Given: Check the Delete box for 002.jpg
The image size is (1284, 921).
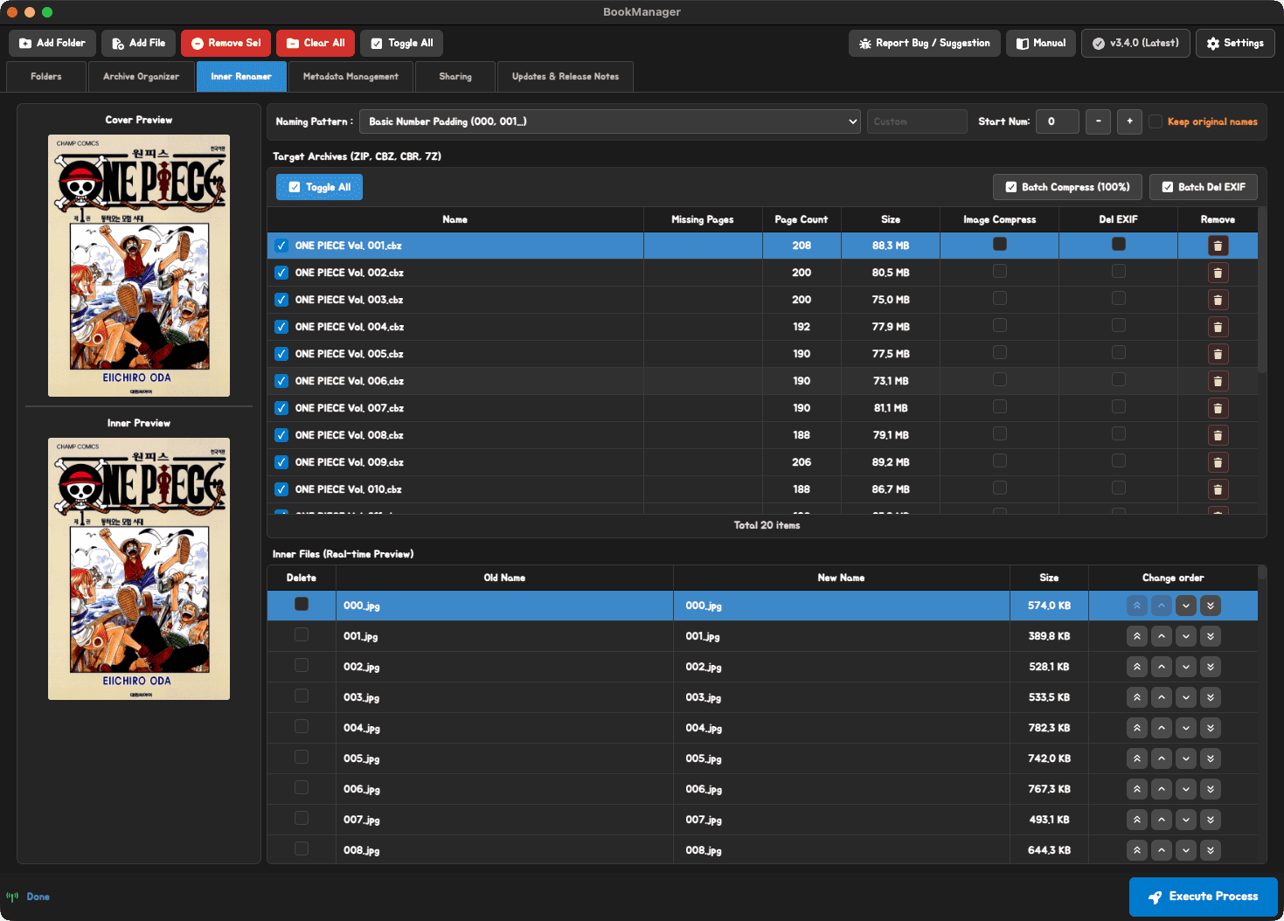Looking at the screenshot, I should point(302,665).
